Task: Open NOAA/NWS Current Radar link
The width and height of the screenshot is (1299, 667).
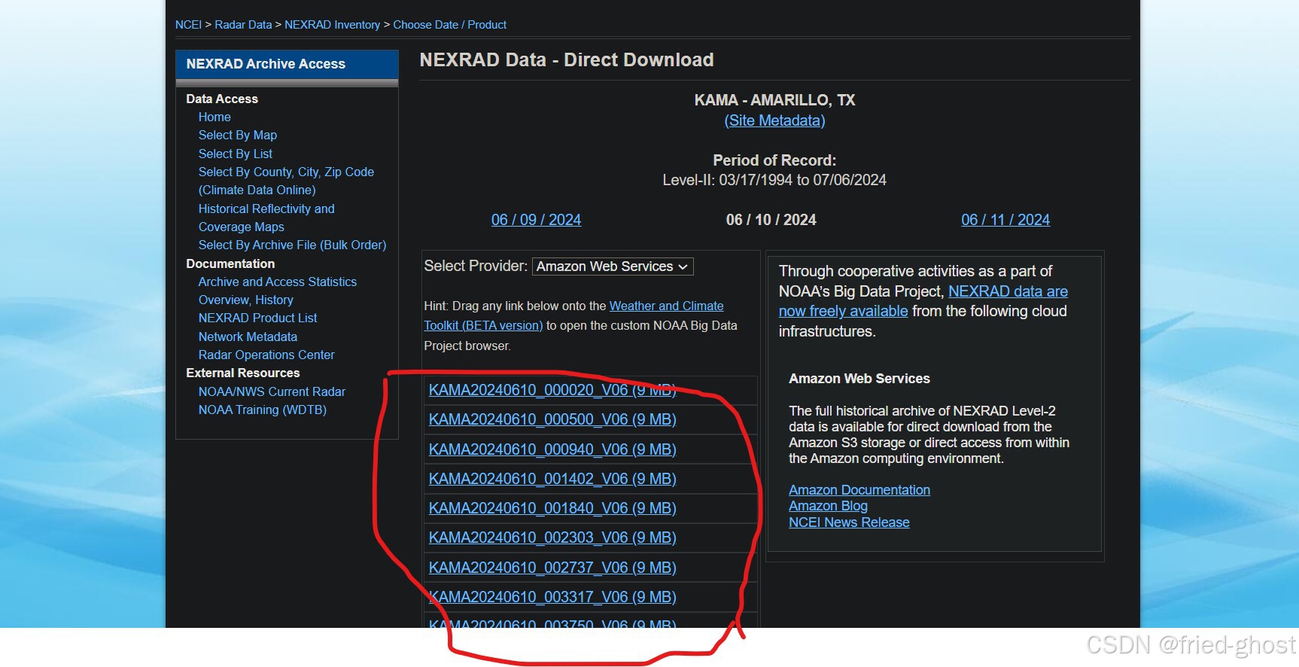Action: [x=272, y=391]
